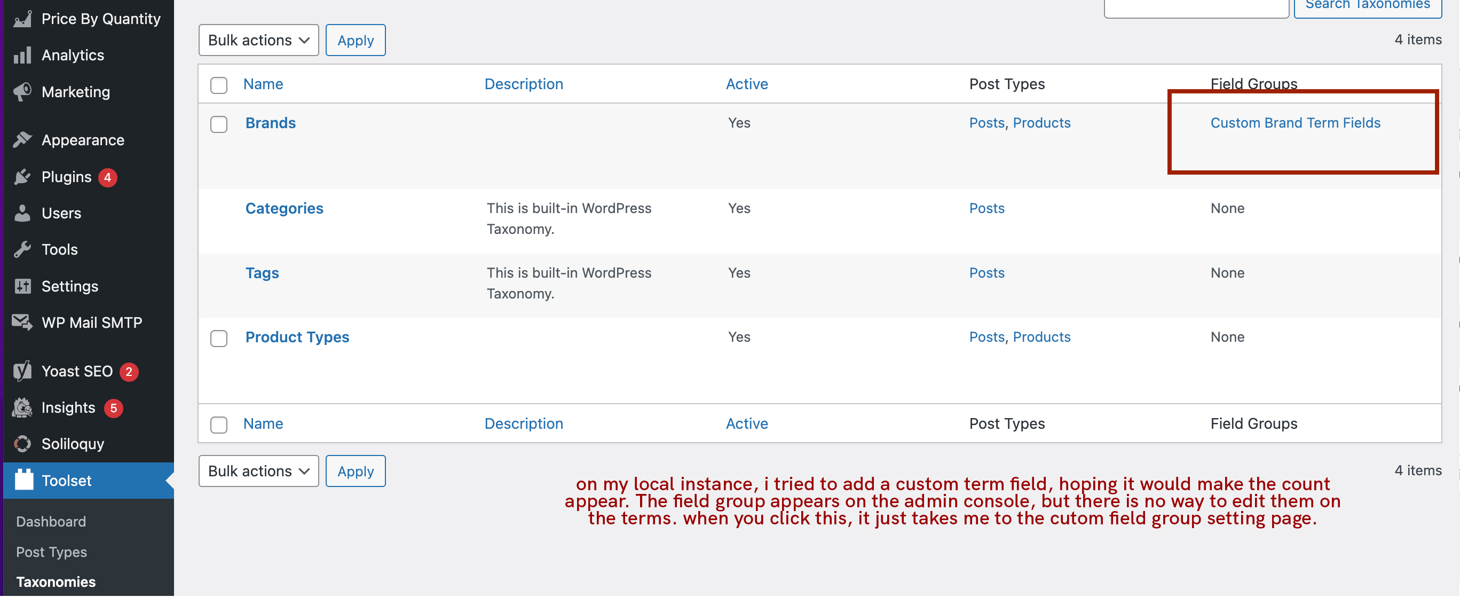Click the Yoast SEO icon in sidebar
This screenshot has width=1460, height=597.
22,371
